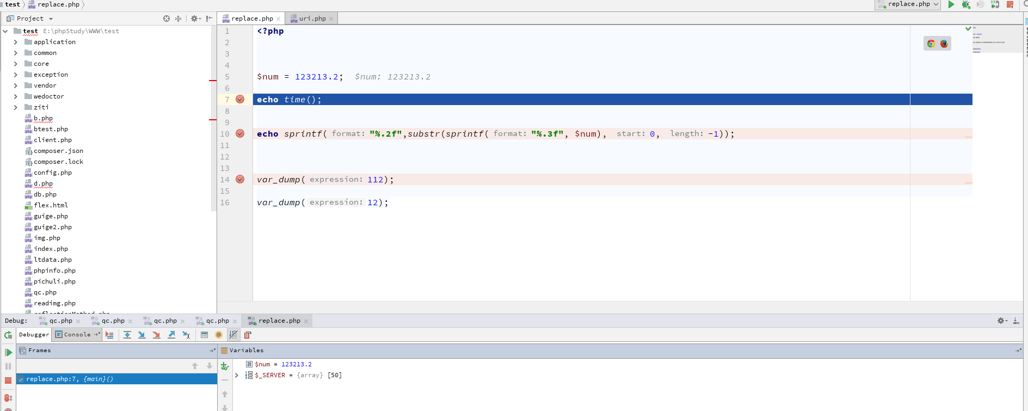
Task: Expand the application folder
Action: (16, 42)
